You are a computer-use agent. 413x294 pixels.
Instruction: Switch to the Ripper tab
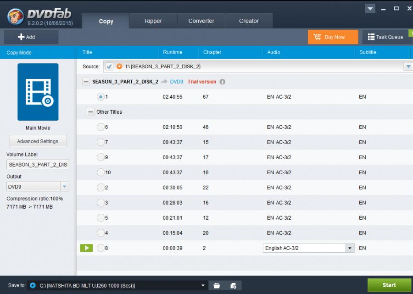(x=153, y=21)
